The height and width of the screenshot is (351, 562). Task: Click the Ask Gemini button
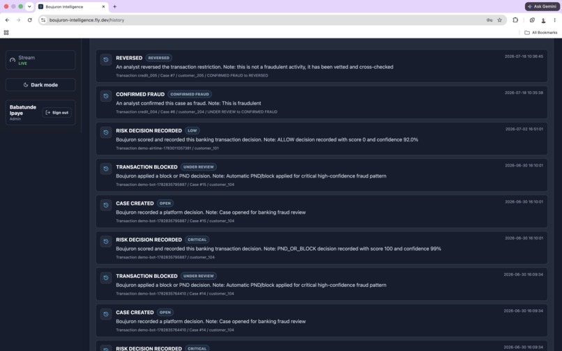tap(542, 6)
